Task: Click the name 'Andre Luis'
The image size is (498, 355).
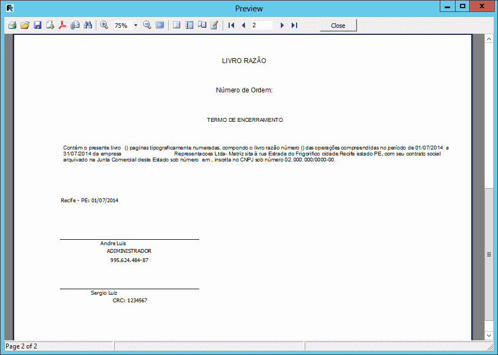Action: coord(113,244)
